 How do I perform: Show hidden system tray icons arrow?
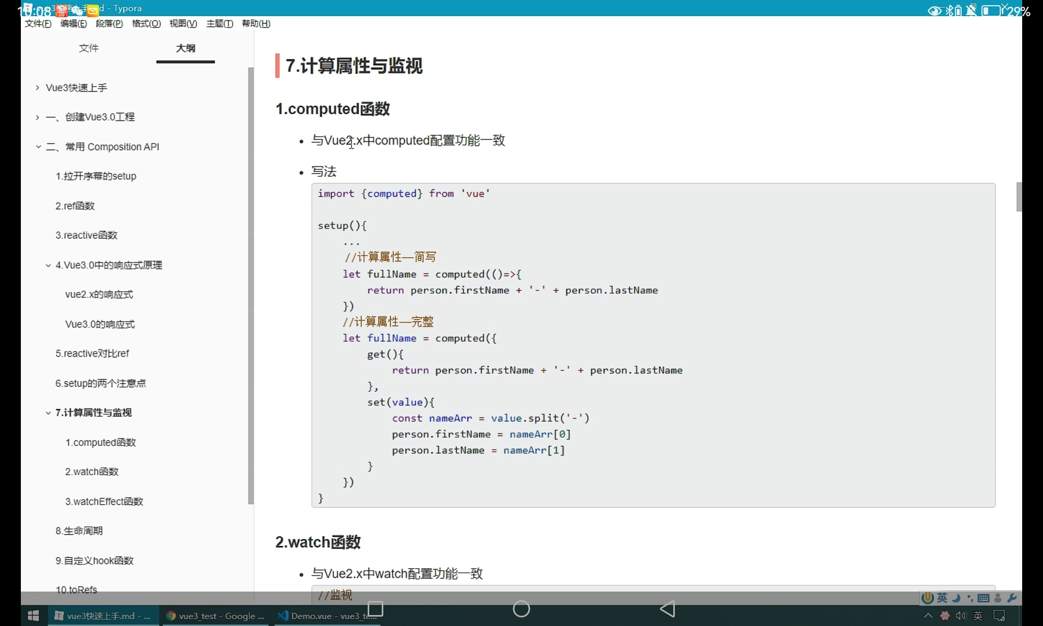point(928,616)
